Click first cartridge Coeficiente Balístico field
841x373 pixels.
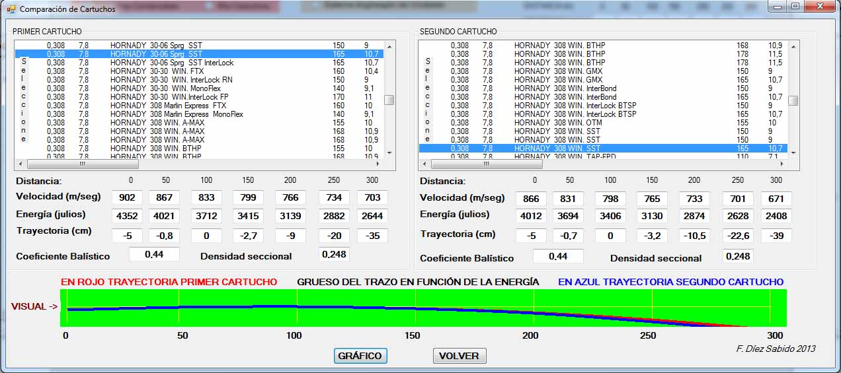[x=154, y=255]
